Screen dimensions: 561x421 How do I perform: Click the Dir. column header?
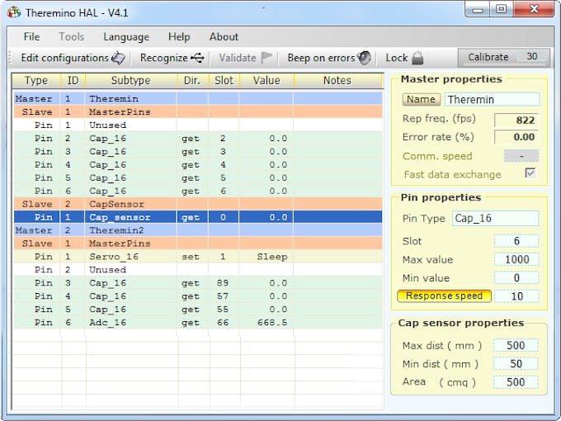192,81
